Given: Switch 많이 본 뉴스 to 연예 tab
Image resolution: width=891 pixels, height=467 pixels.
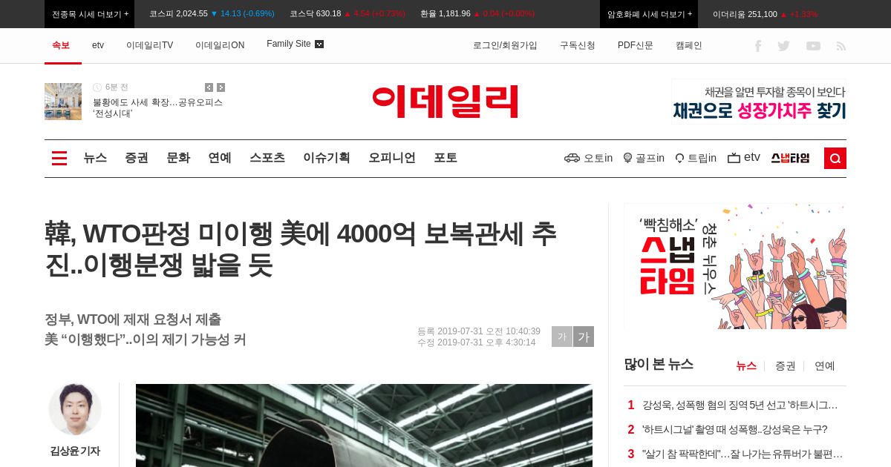Looking at the screenshot, I should (x=825, y=366).
